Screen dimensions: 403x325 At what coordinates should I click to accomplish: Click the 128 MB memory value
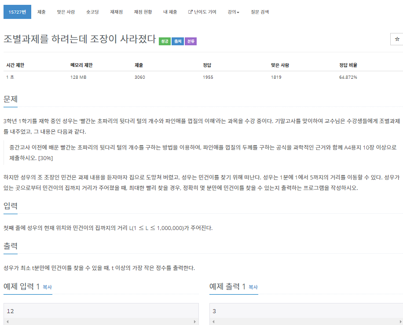(78, 77)
